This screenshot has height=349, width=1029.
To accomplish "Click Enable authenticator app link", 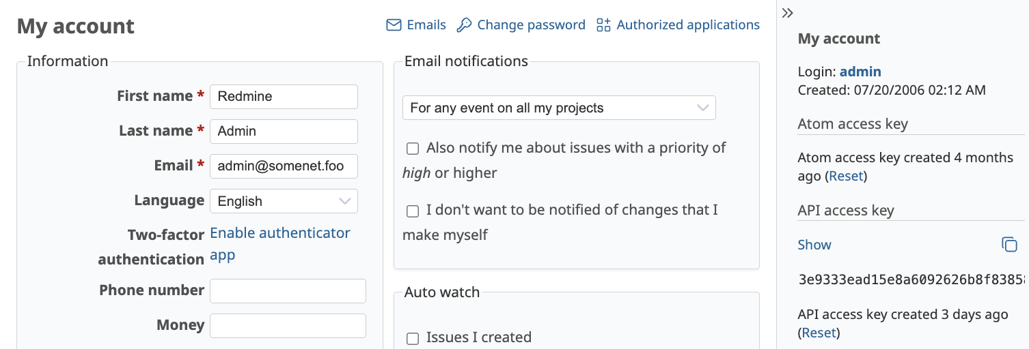I will tap(279, 234).
